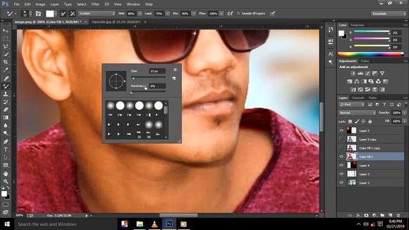The width and height of the screenshot is (409, 230).
Task: Click the foreground color swatch in Color panel
Action: [341, 33]
